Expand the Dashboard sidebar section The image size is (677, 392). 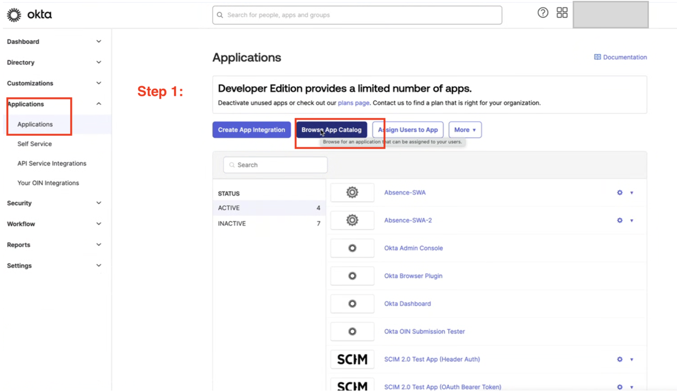(x=99, y=41)
